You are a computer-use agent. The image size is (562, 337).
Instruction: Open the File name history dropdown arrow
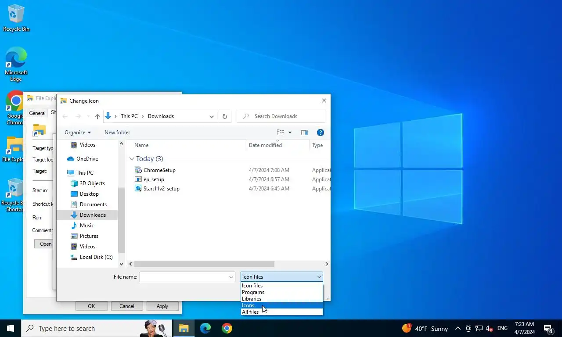(x=231, y=277)
